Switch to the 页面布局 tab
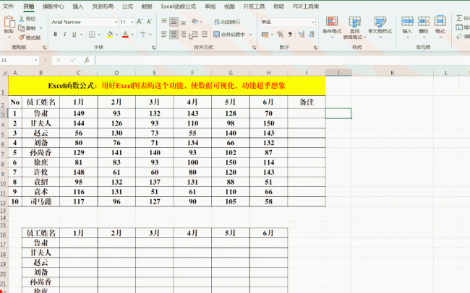 103,6
